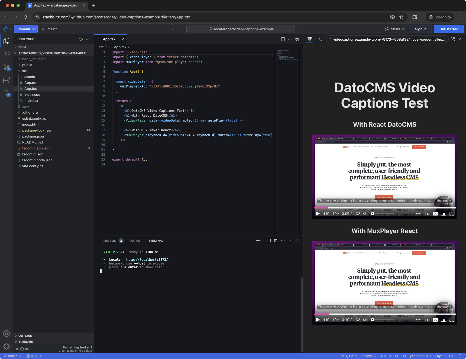Viewport: 466px width, 359px height.
Task: Switch to the OUTPUT tab
Action: (x=135, y=241)
